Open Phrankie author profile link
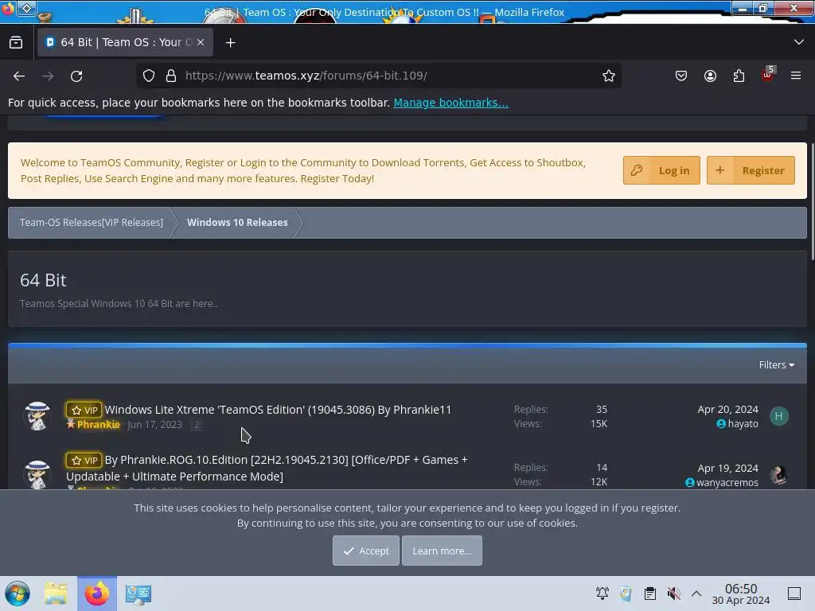 (x=98, y=425)
